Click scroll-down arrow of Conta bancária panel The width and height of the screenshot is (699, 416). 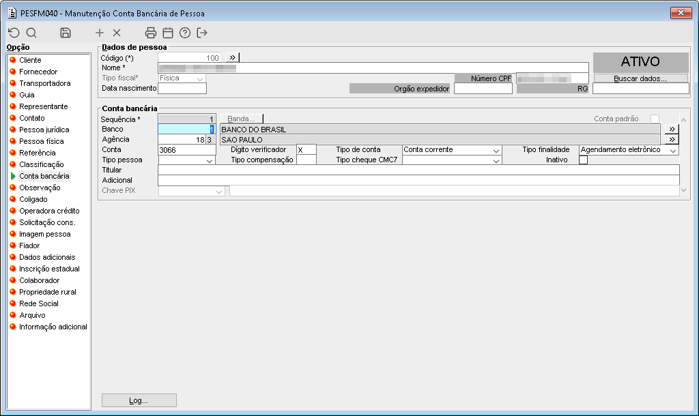683,191
